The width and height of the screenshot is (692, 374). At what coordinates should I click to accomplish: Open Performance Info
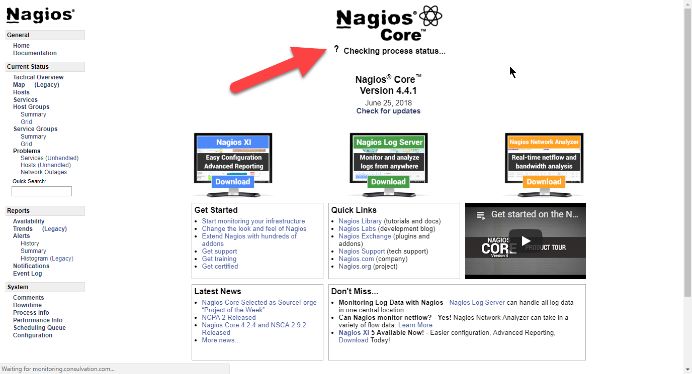coord(38,320)
